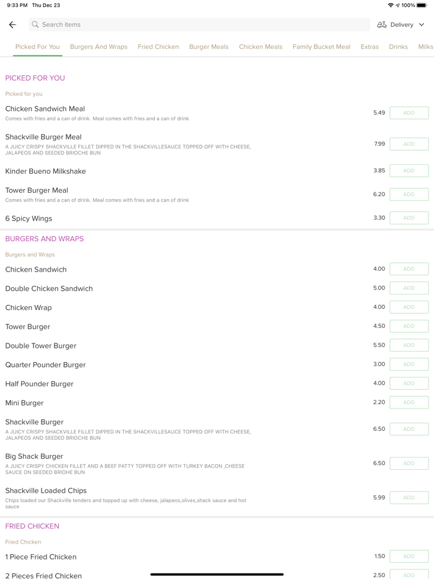The width and height of the screenshot is (434, 579).
Task: Add Chicken Sandwich Meal to order
Action: click(x=409, y=113)
